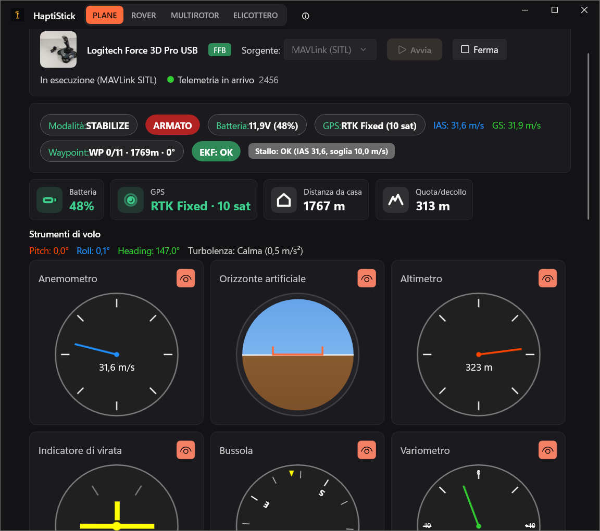Click the EKF: OK status pill
The image size is (600, 531).
(216, 152)
